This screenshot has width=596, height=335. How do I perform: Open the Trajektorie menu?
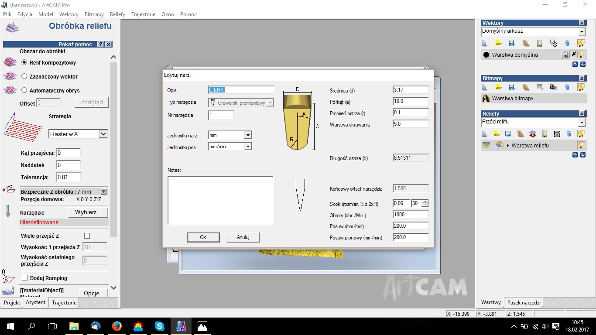point(143,14)
